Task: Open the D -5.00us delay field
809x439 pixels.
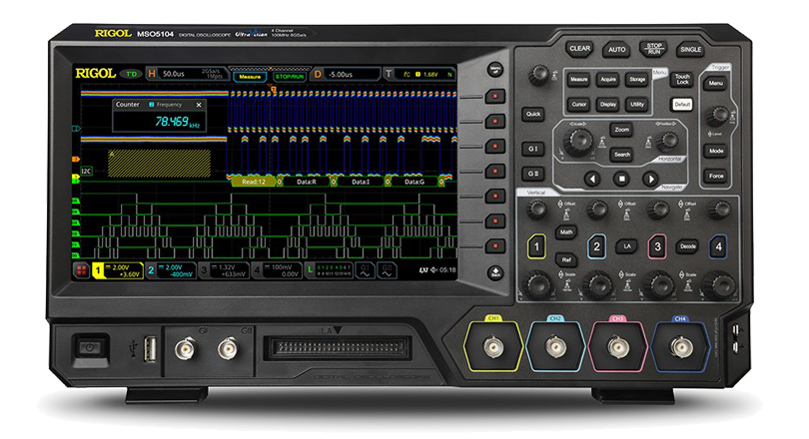Action: point(347,74)
